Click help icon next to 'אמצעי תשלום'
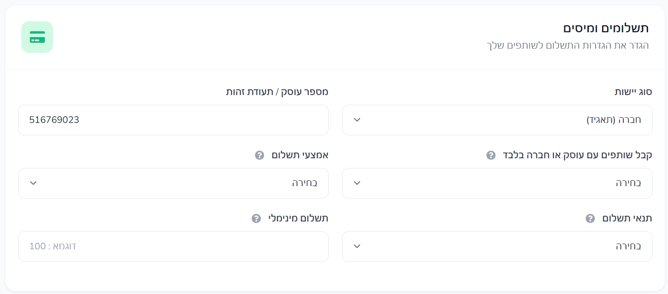This screenshot has width=668, height=294. [260, 155]
